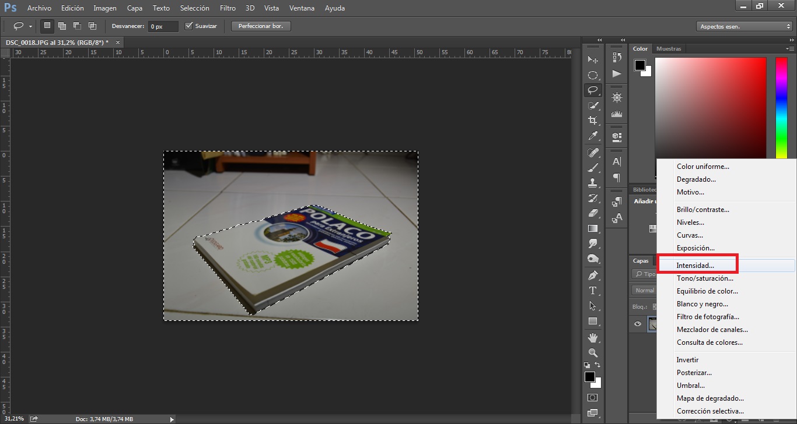Choose New selection mode
Screen dimensions: 797x424
47,26
